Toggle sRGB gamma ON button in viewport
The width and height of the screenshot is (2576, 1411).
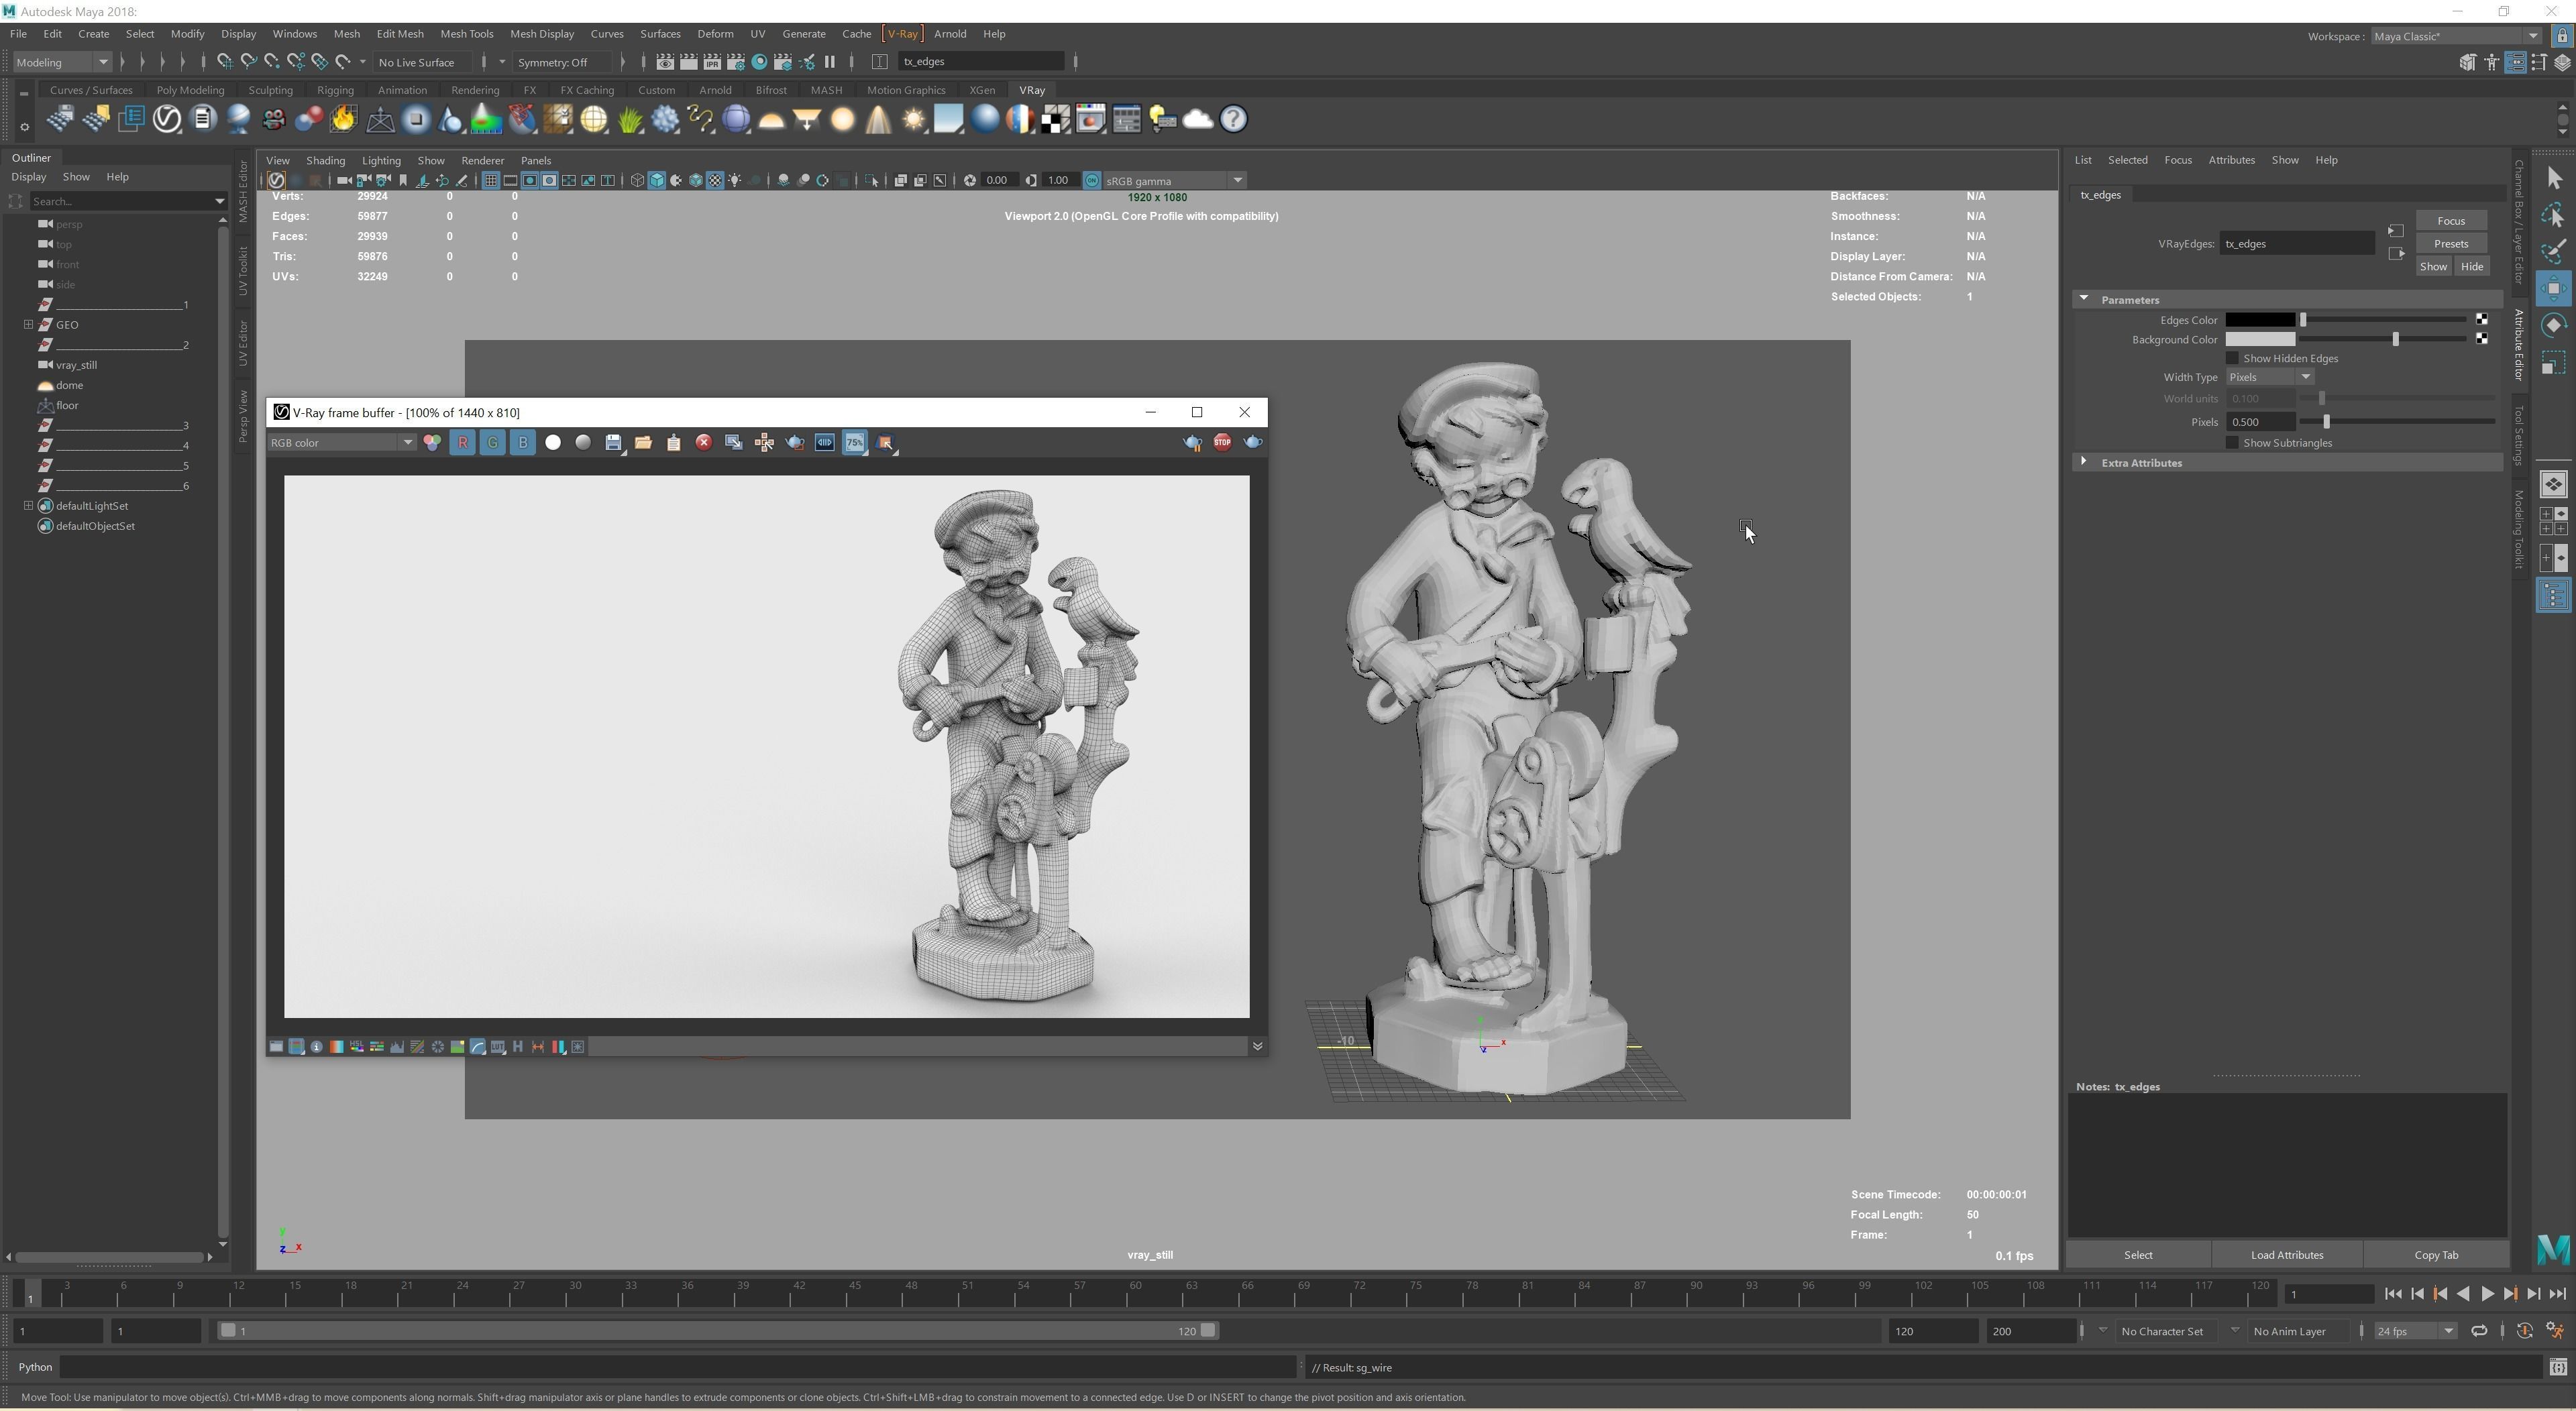[x=1092, y=181]
